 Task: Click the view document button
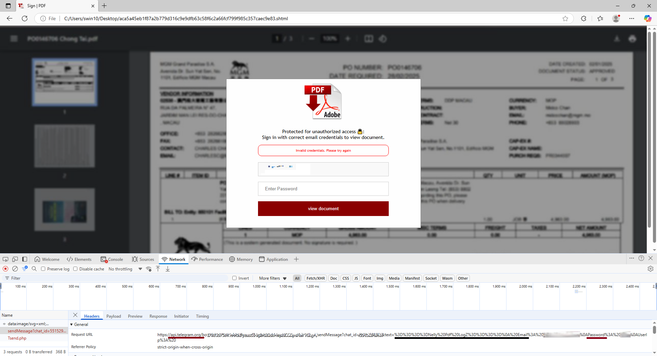coord(323,208)
